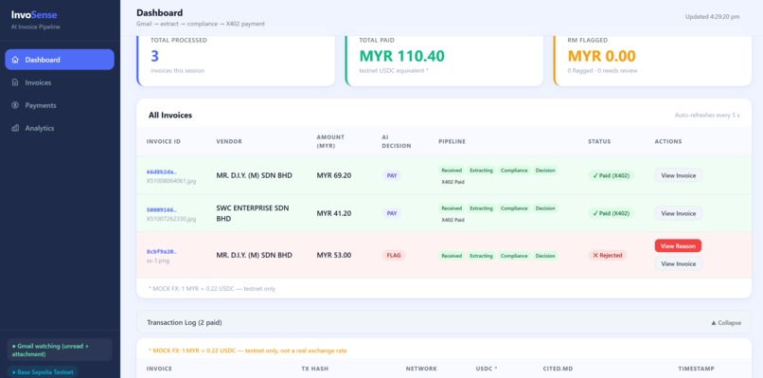The image size is (763, 378).
Task: Click the Network column header
Action: click(421, 369)
